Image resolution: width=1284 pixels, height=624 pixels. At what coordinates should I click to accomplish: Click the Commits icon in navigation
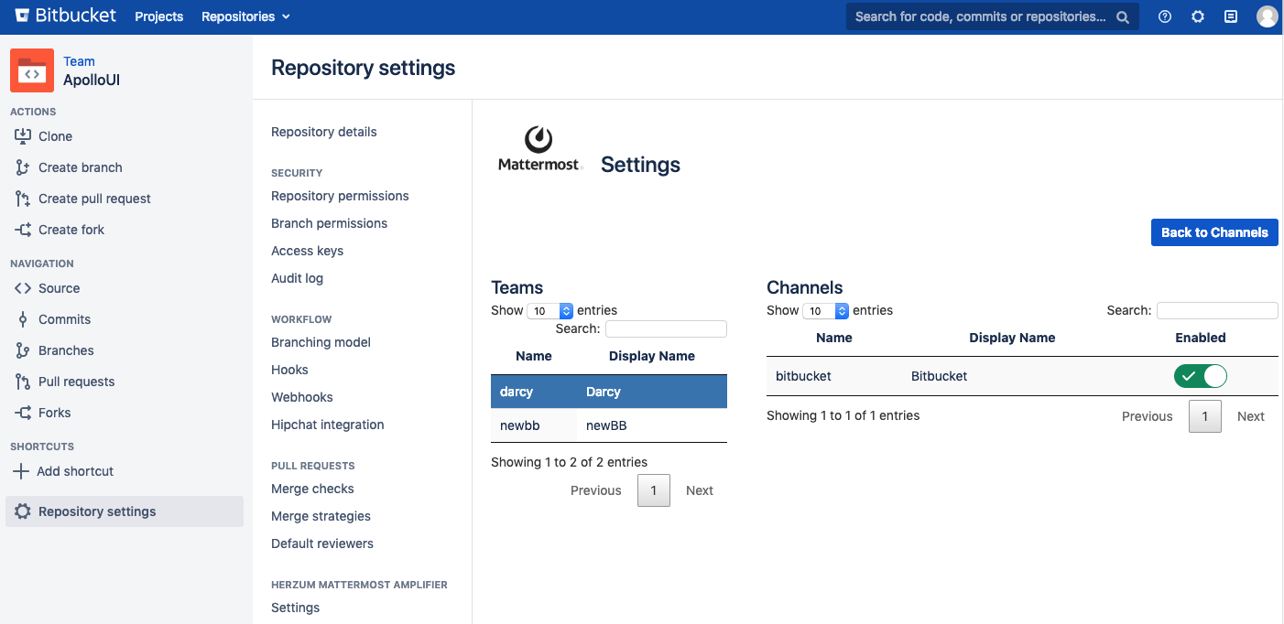[23, 319]
